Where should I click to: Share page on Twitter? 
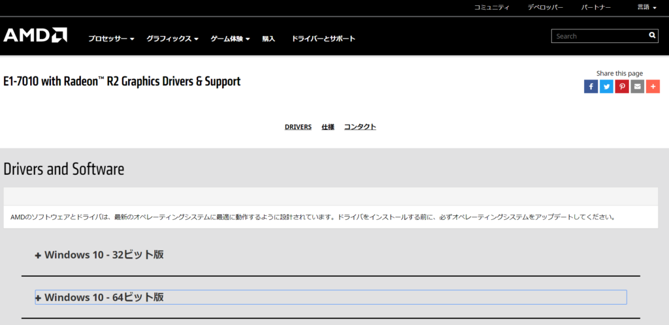click(606, 86)
